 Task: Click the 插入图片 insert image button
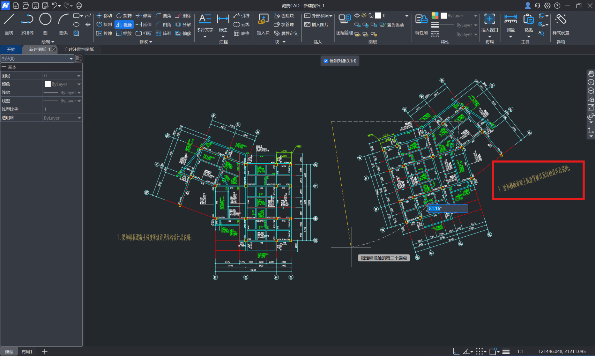click(x=317, y=25)
